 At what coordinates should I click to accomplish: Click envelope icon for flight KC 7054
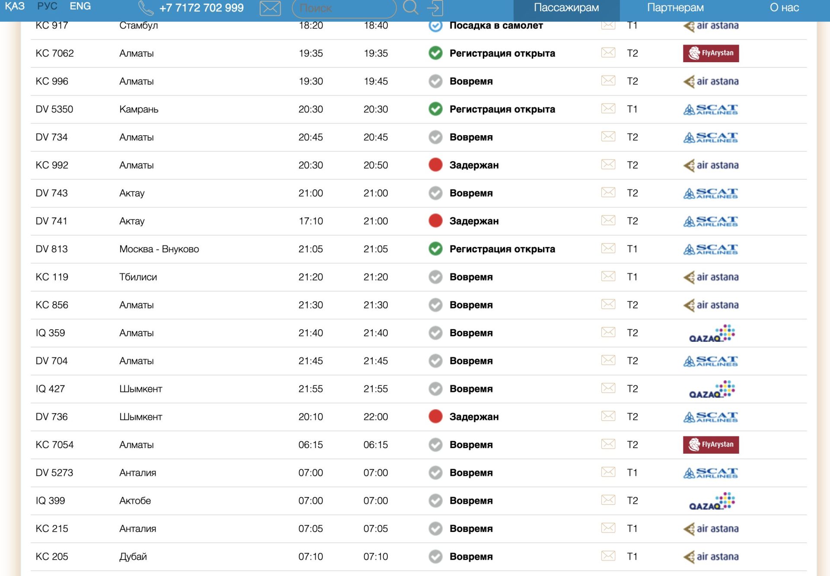[x=608, y=444]
